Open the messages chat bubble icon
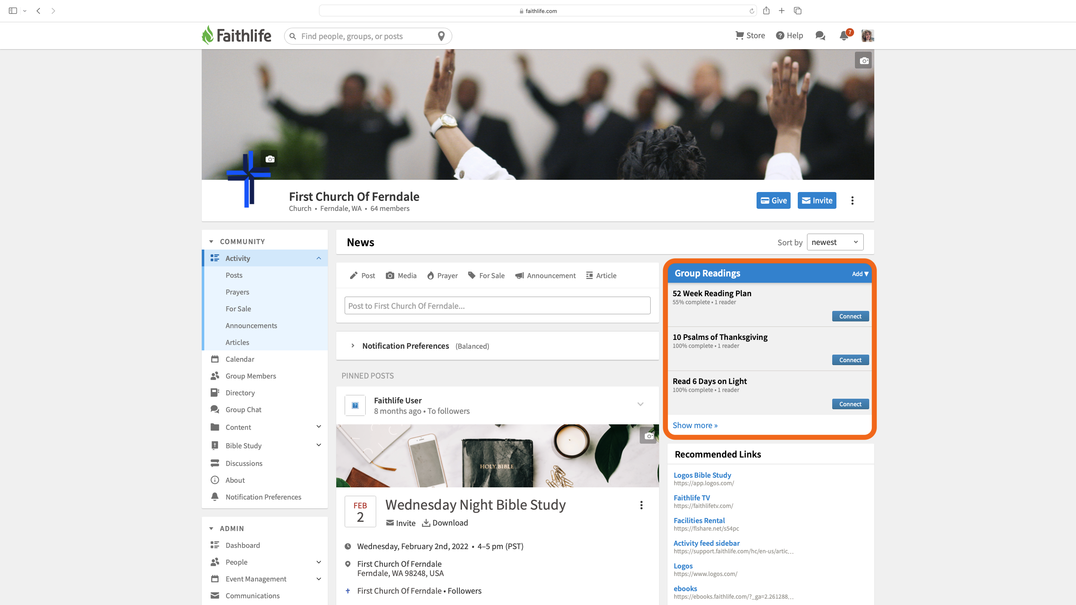Image resolution: width=1076 pixels, height=605 pixels. click(x=820, y=36)
